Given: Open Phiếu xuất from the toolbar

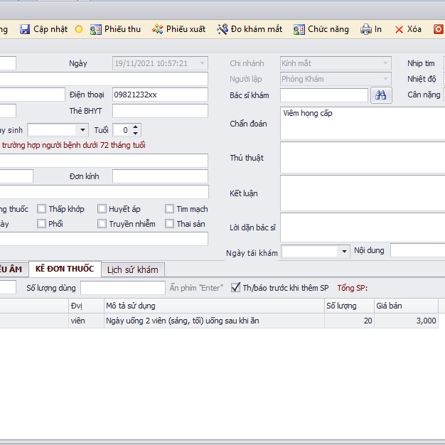Looking at the screenshot, I should coord(157,29).
